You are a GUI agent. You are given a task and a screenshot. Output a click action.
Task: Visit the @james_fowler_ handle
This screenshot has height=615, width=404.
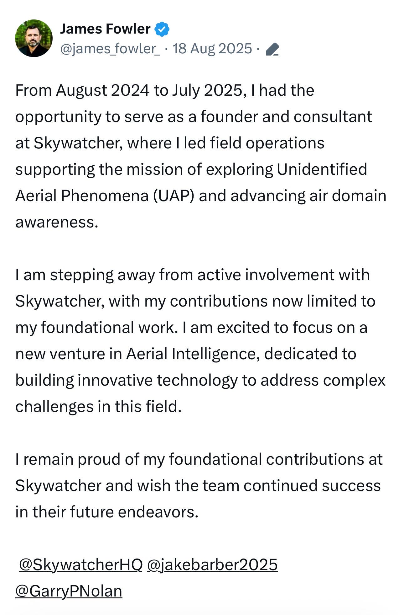[110, 49]
